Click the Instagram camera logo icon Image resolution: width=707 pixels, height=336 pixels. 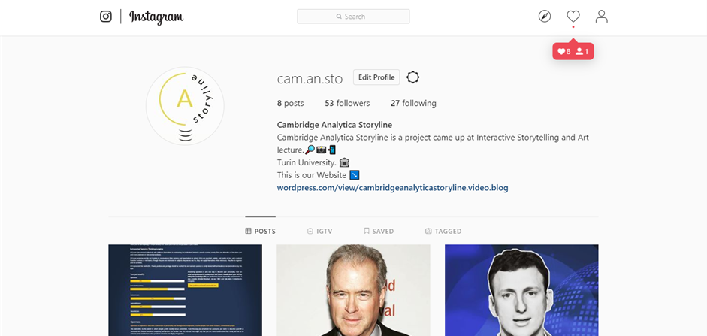pos(105,17)
